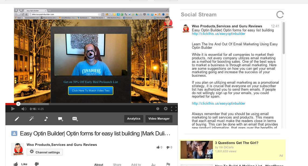Open the Video Manager
This screenshot has width=308, height=166.
(159, 119)
